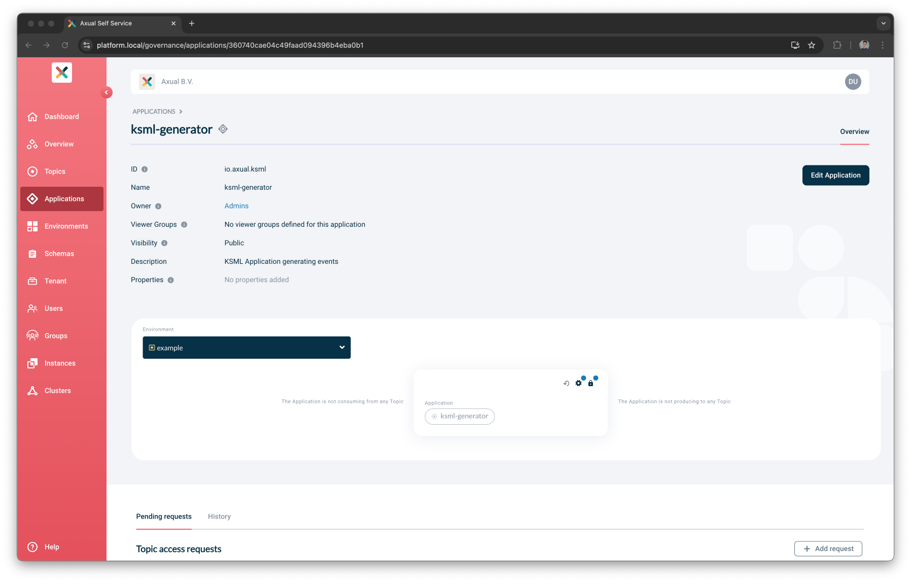Click the No properties added text
Screen dimensions: 911x582
point(256,280)
